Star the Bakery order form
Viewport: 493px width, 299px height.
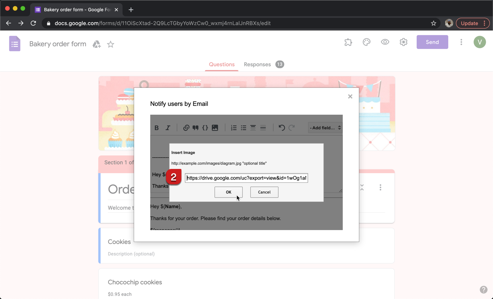111,44
